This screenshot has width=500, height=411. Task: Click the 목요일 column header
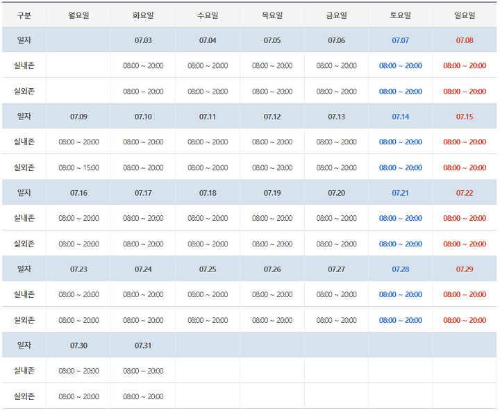coord(272,15)
